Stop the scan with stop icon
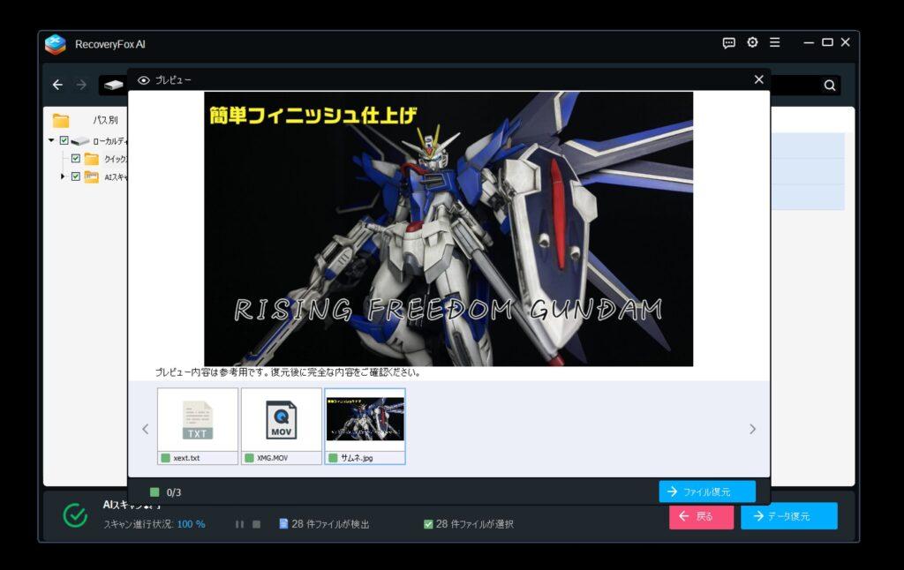Image resolution: width=904 pixels, height=570 pixels. 257,524
